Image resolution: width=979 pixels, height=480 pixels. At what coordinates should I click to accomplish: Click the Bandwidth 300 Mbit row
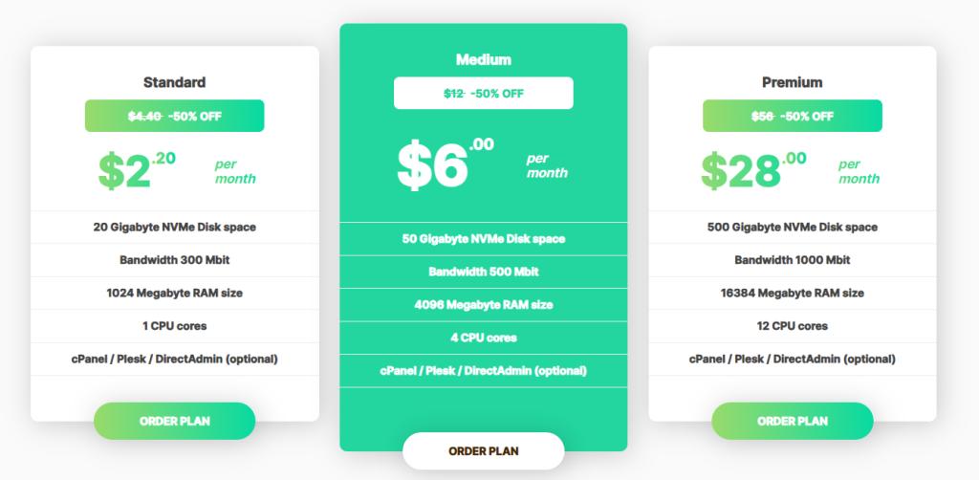coord(174,260)
